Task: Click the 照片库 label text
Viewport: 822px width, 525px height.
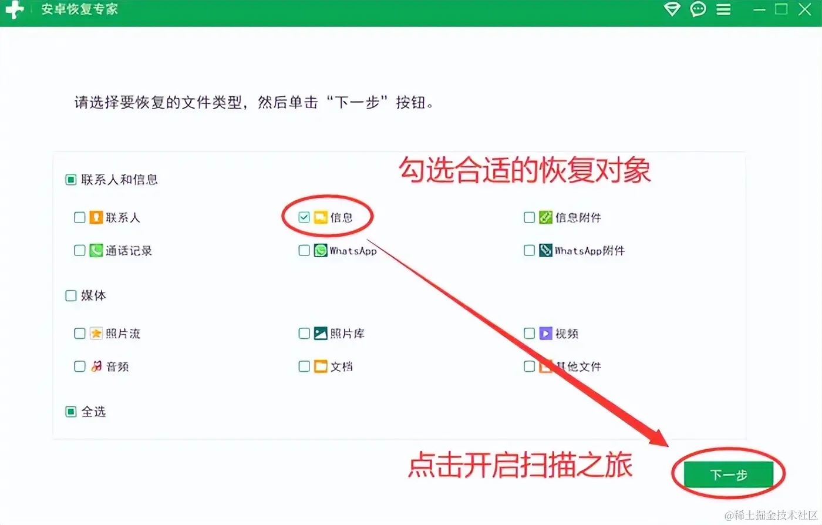Action: [347, 334]
